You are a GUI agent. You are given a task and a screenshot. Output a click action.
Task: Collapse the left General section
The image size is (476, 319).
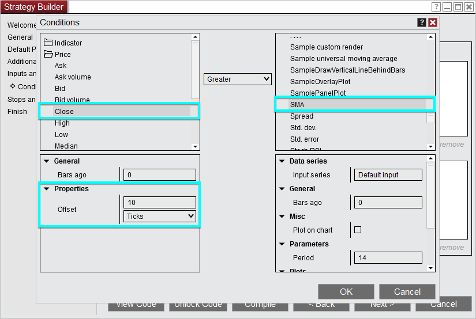tap(47, 161)
